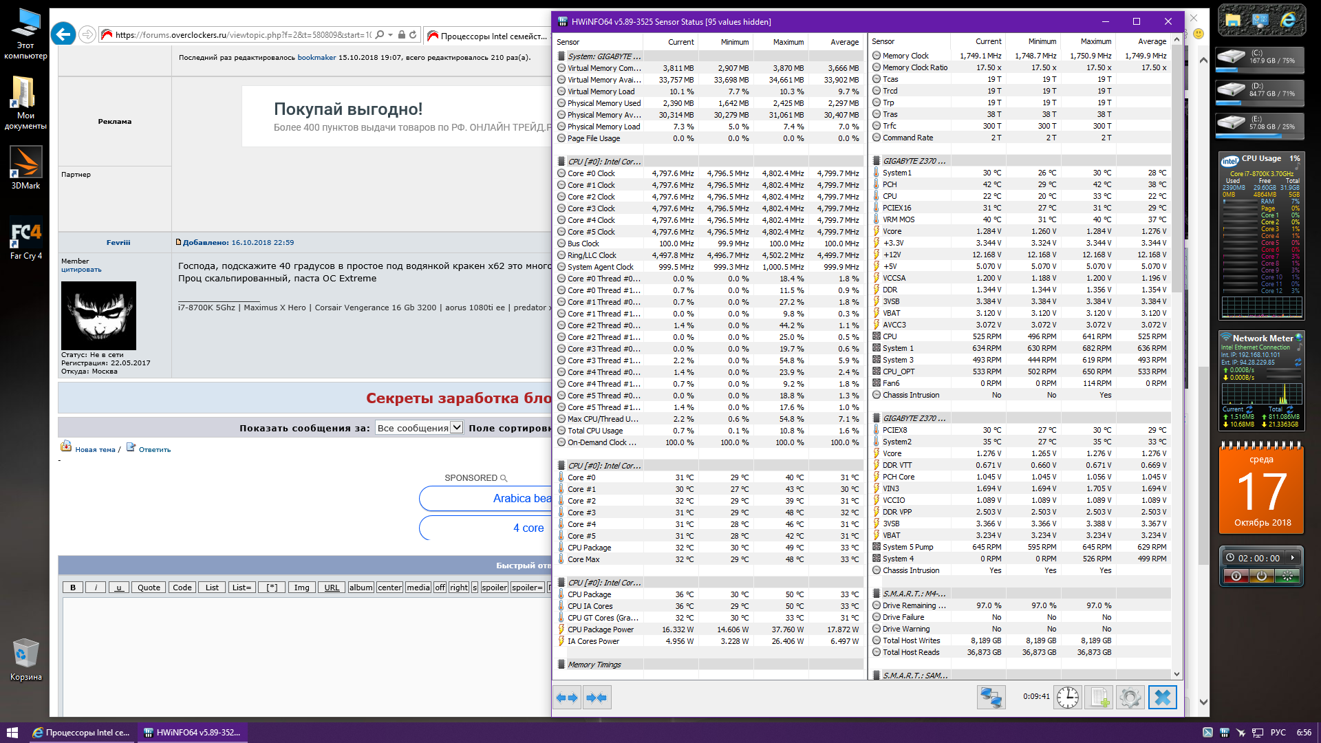Click the logging start document icon

(x=1099, y=698)
